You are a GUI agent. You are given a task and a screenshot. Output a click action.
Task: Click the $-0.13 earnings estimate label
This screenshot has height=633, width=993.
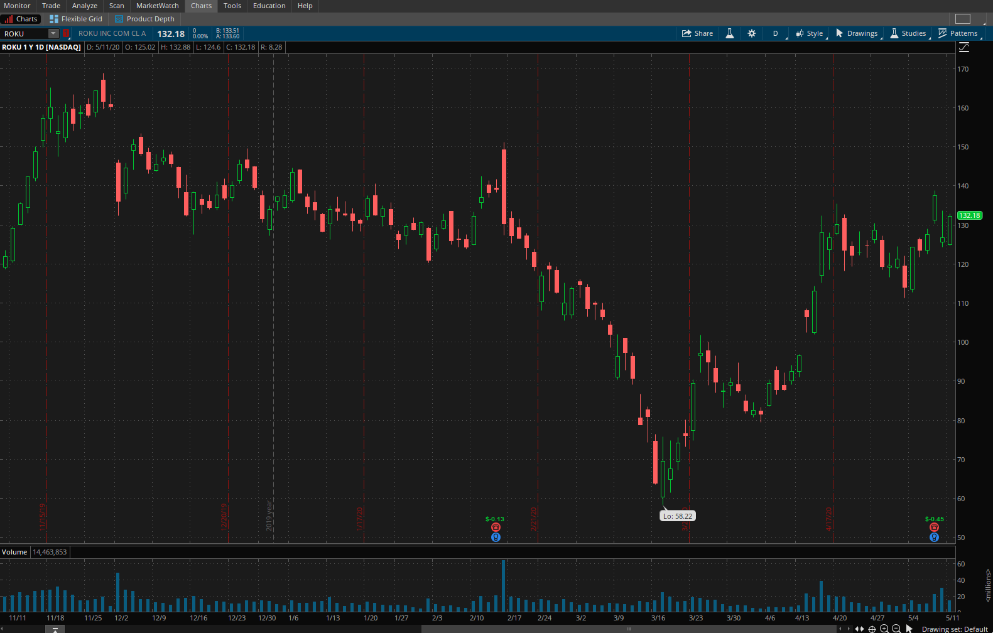coord(495,519)
